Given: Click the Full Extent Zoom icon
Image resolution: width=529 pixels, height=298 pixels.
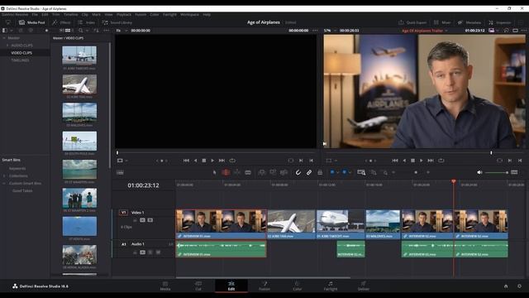Looking at the screenshot, I should [361, 172].
